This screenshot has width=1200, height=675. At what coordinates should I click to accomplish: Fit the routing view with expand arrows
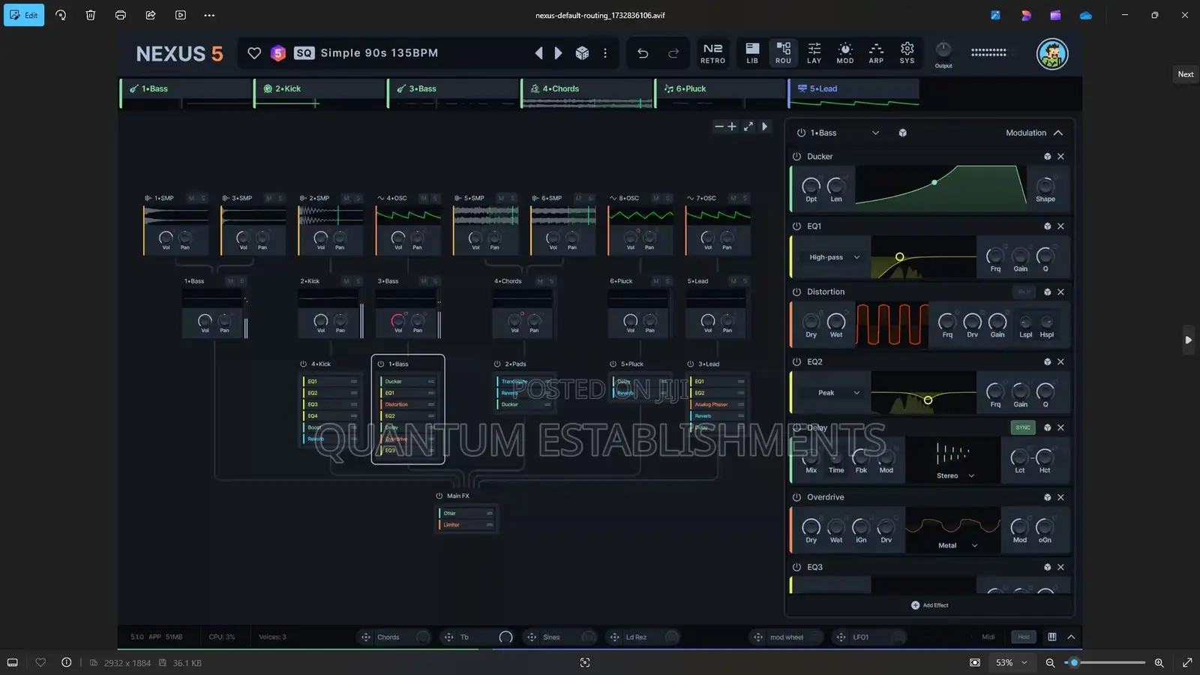pyautogui.click(x=748, y=127)
